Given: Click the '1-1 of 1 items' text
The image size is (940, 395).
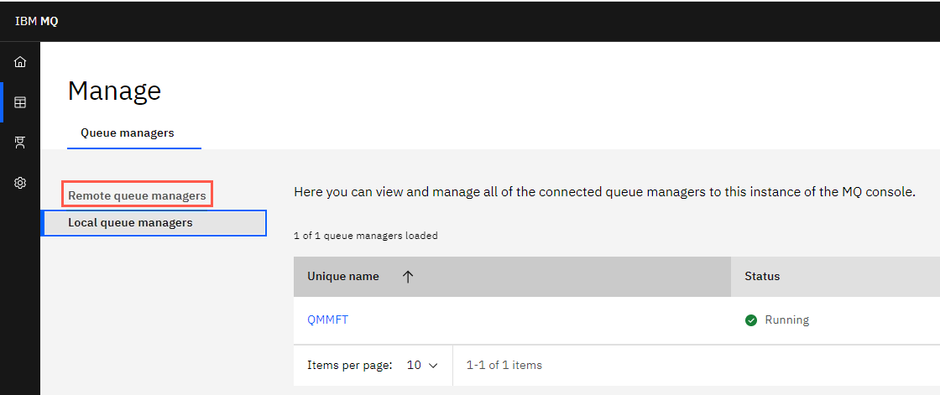Looking at the screenshot, I should (504, 365).
